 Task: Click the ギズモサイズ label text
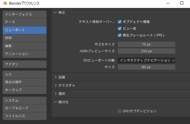(x=105, y=44)
